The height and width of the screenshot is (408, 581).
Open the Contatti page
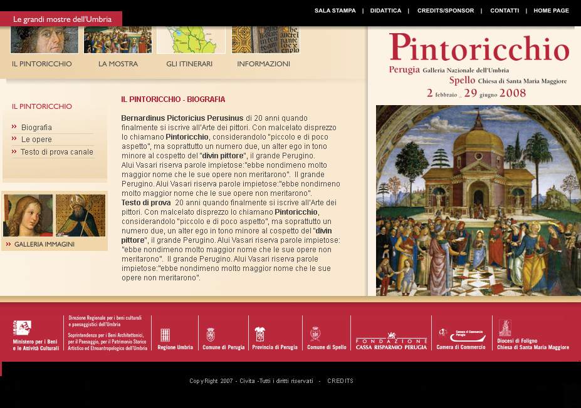click(505, 11)
